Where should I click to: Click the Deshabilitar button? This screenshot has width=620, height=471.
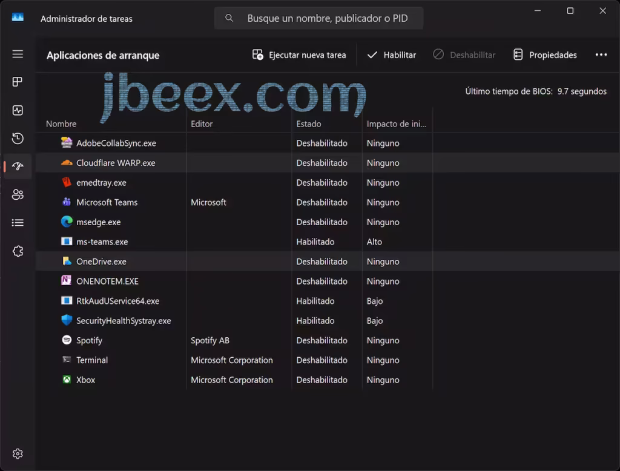[464, 55]
